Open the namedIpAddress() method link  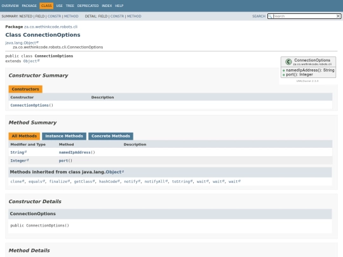pyautogui.click(x=77, y=152)
